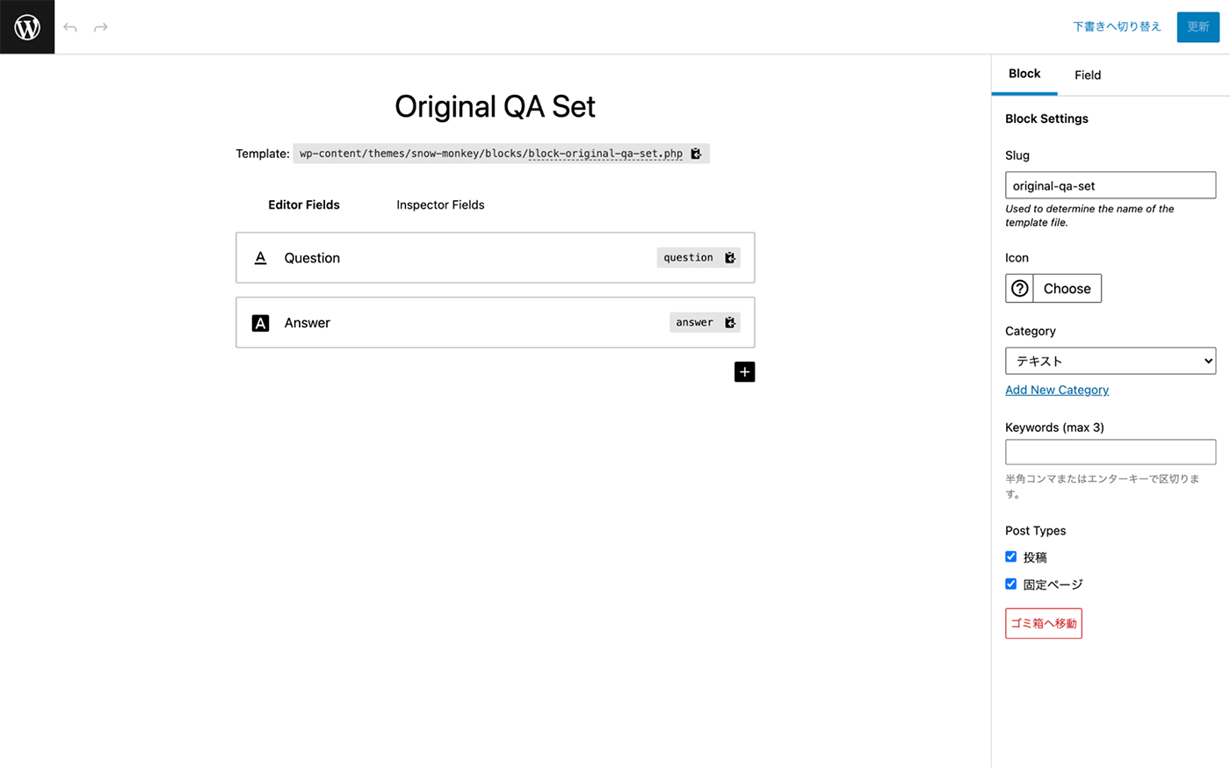1230x768 pixels.
Task: Click the 更新 update button
Action: [1198, 27]
